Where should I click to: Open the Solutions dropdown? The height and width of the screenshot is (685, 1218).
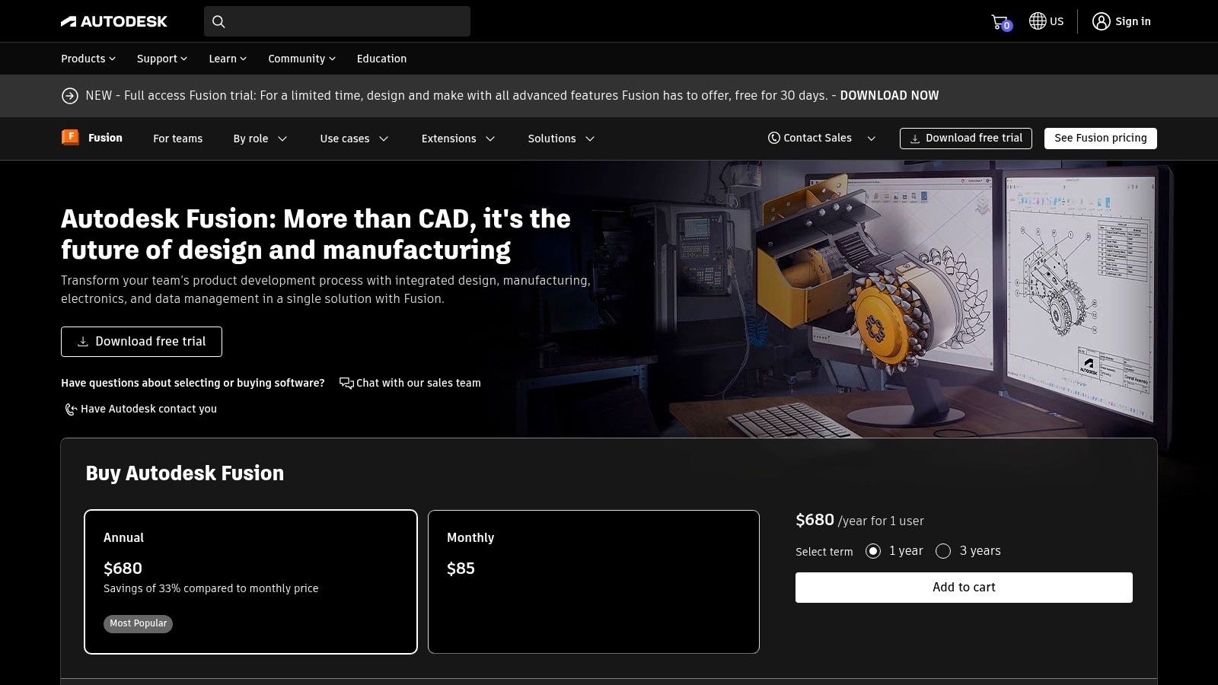(x=562, y=139)
